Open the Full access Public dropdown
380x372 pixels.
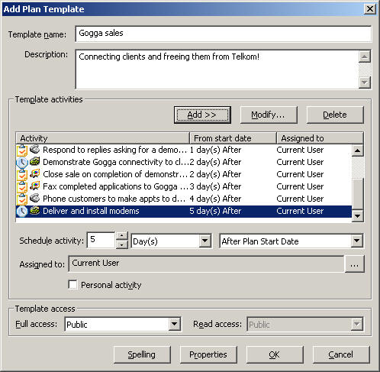coord(174,324)
